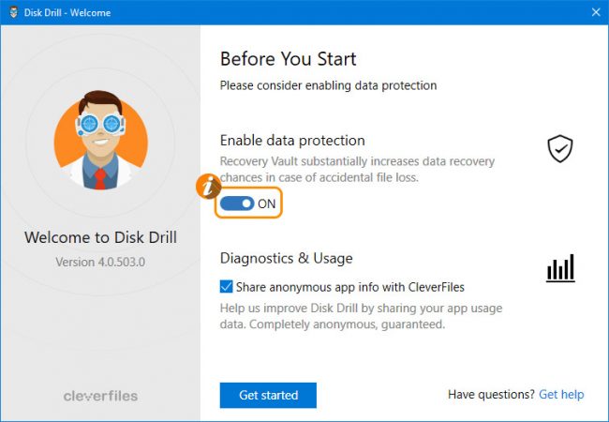
Task: Click the Diagnostics & Usage heading
Action: (x=287, y=258)
